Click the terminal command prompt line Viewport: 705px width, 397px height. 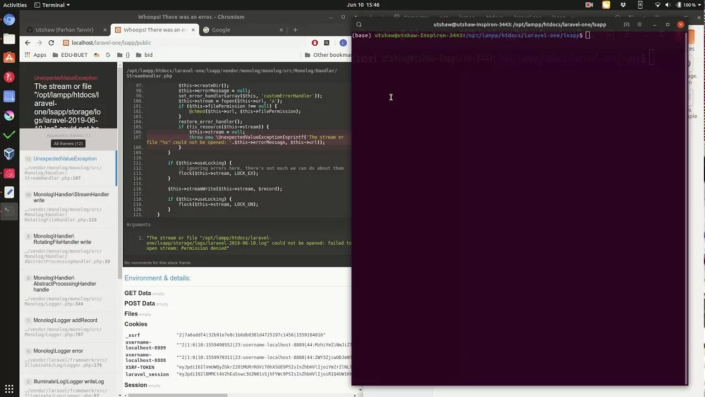(x=471, y=35)
